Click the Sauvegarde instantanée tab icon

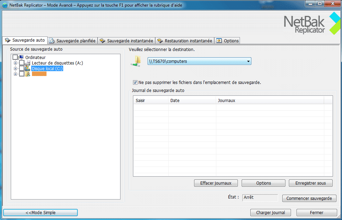pos(102,41)
